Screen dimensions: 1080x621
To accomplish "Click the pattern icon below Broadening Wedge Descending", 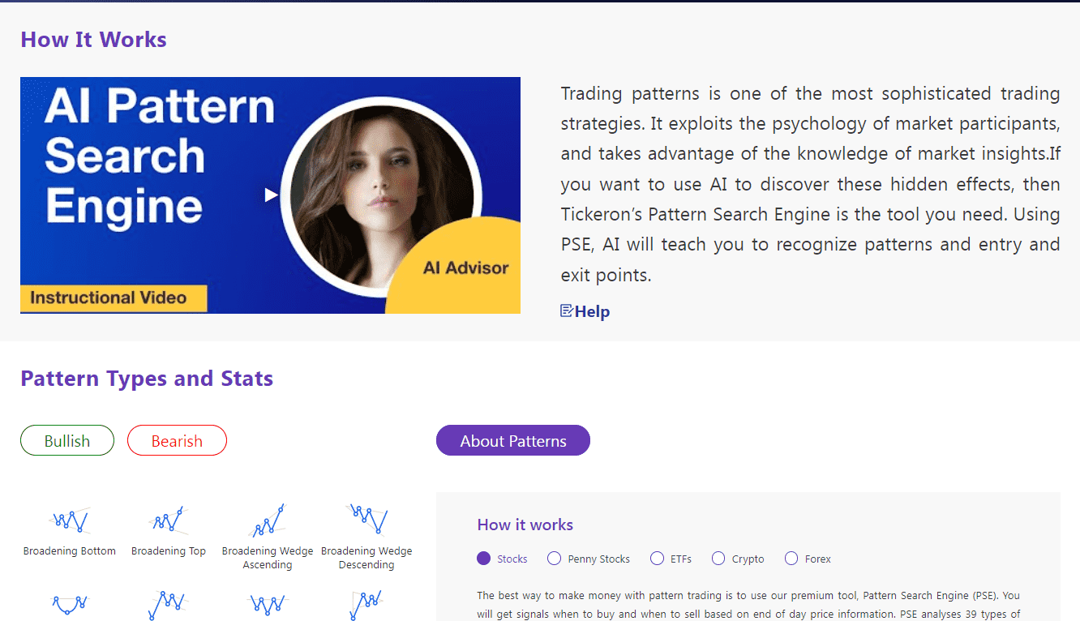I will pos(366,605).
